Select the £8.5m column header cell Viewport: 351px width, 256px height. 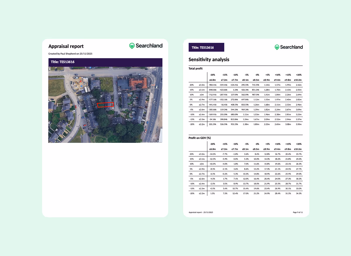coord(257,80)
